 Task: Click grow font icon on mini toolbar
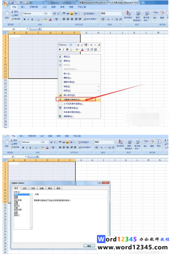[78, 45]
